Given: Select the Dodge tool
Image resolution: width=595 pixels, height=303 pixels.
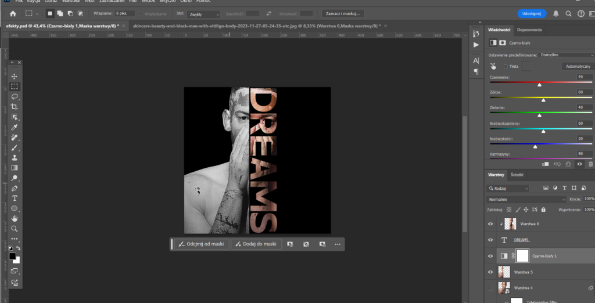Looking at the screenshot, I should click(x=15, y=178).
